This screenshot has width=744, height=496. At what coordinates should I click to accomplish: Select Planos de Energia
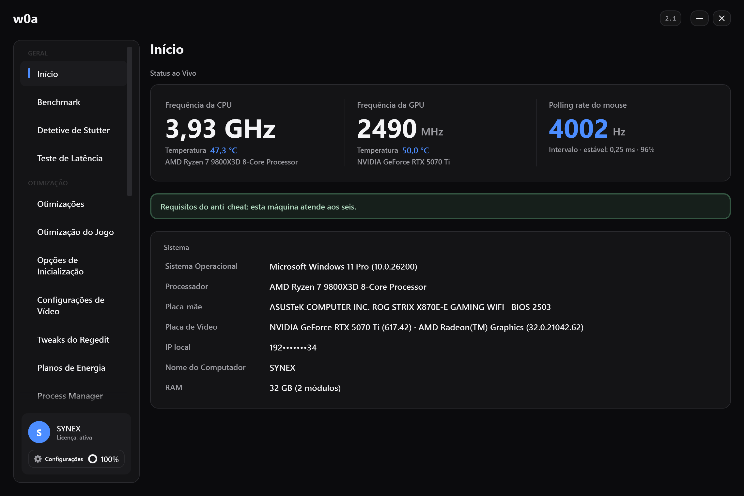(x=74, y=368)
